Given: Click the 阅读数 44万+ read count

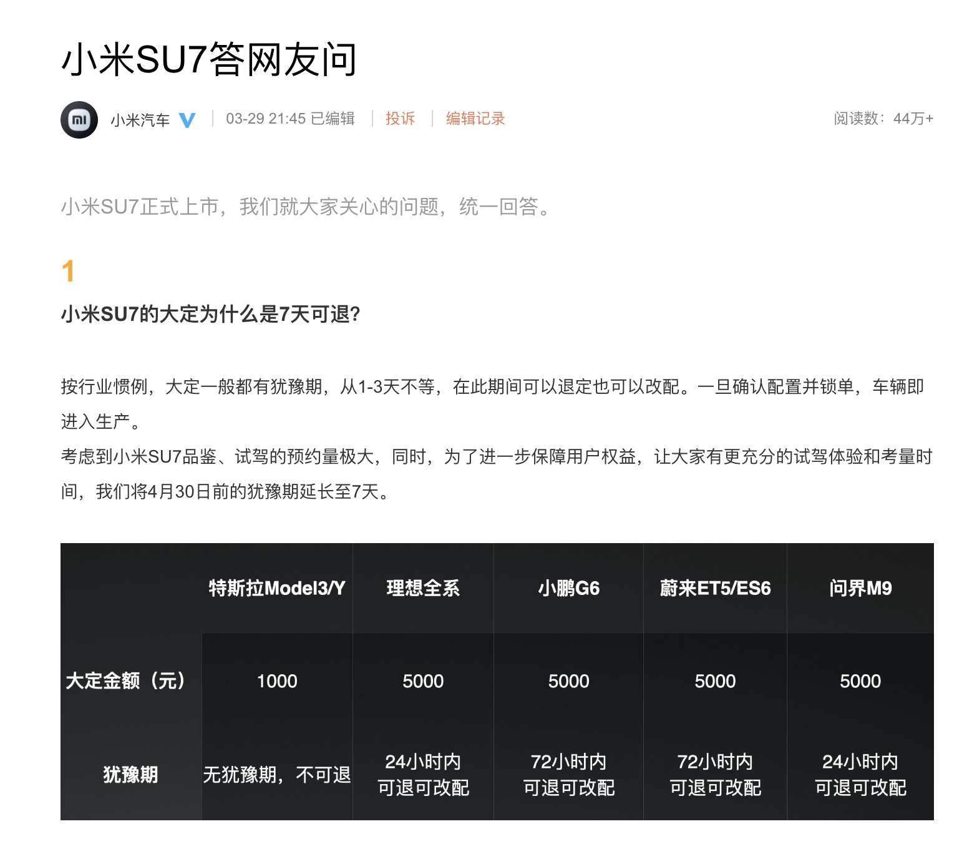Looking at the screenshot, I should (883, 119).
